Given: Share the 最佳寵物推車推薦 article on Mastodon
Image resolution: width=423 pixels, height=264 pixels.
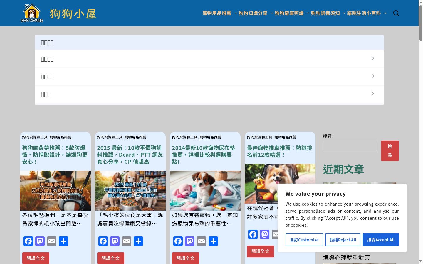Looking at the screenshot, I should (265, 234).
